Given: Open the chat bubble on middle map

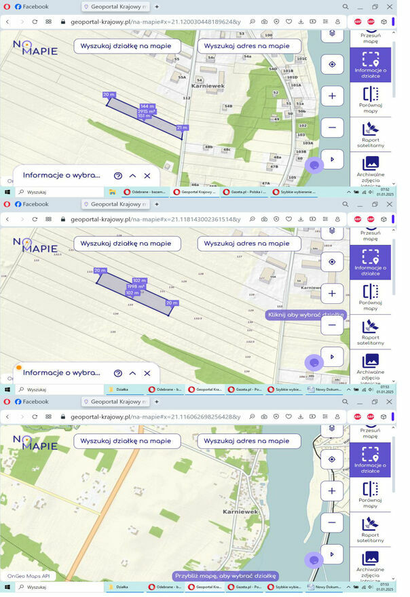Looking at the screenshot, I should tap(314, 362).
